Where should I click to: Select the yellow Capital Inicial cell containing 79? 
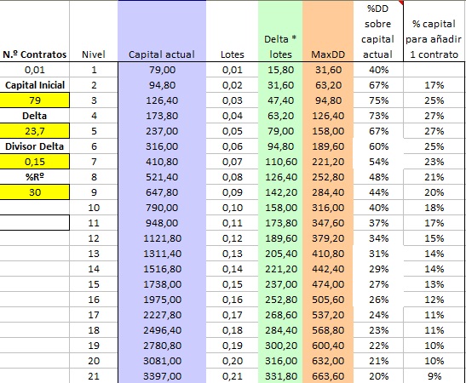tap(34, 100)
